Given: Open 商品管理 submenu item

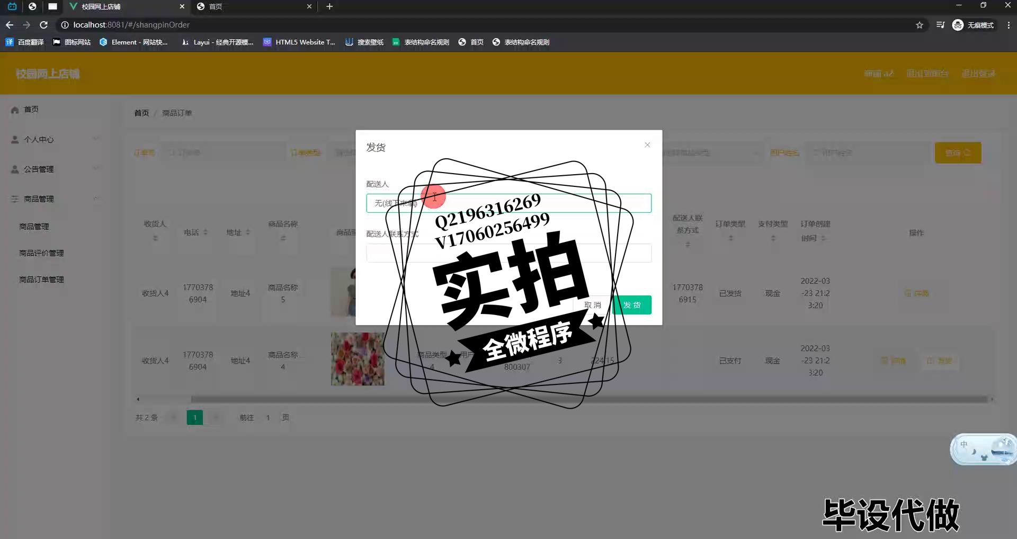Looking at the screenshot, I should click(x=34, y=226).
